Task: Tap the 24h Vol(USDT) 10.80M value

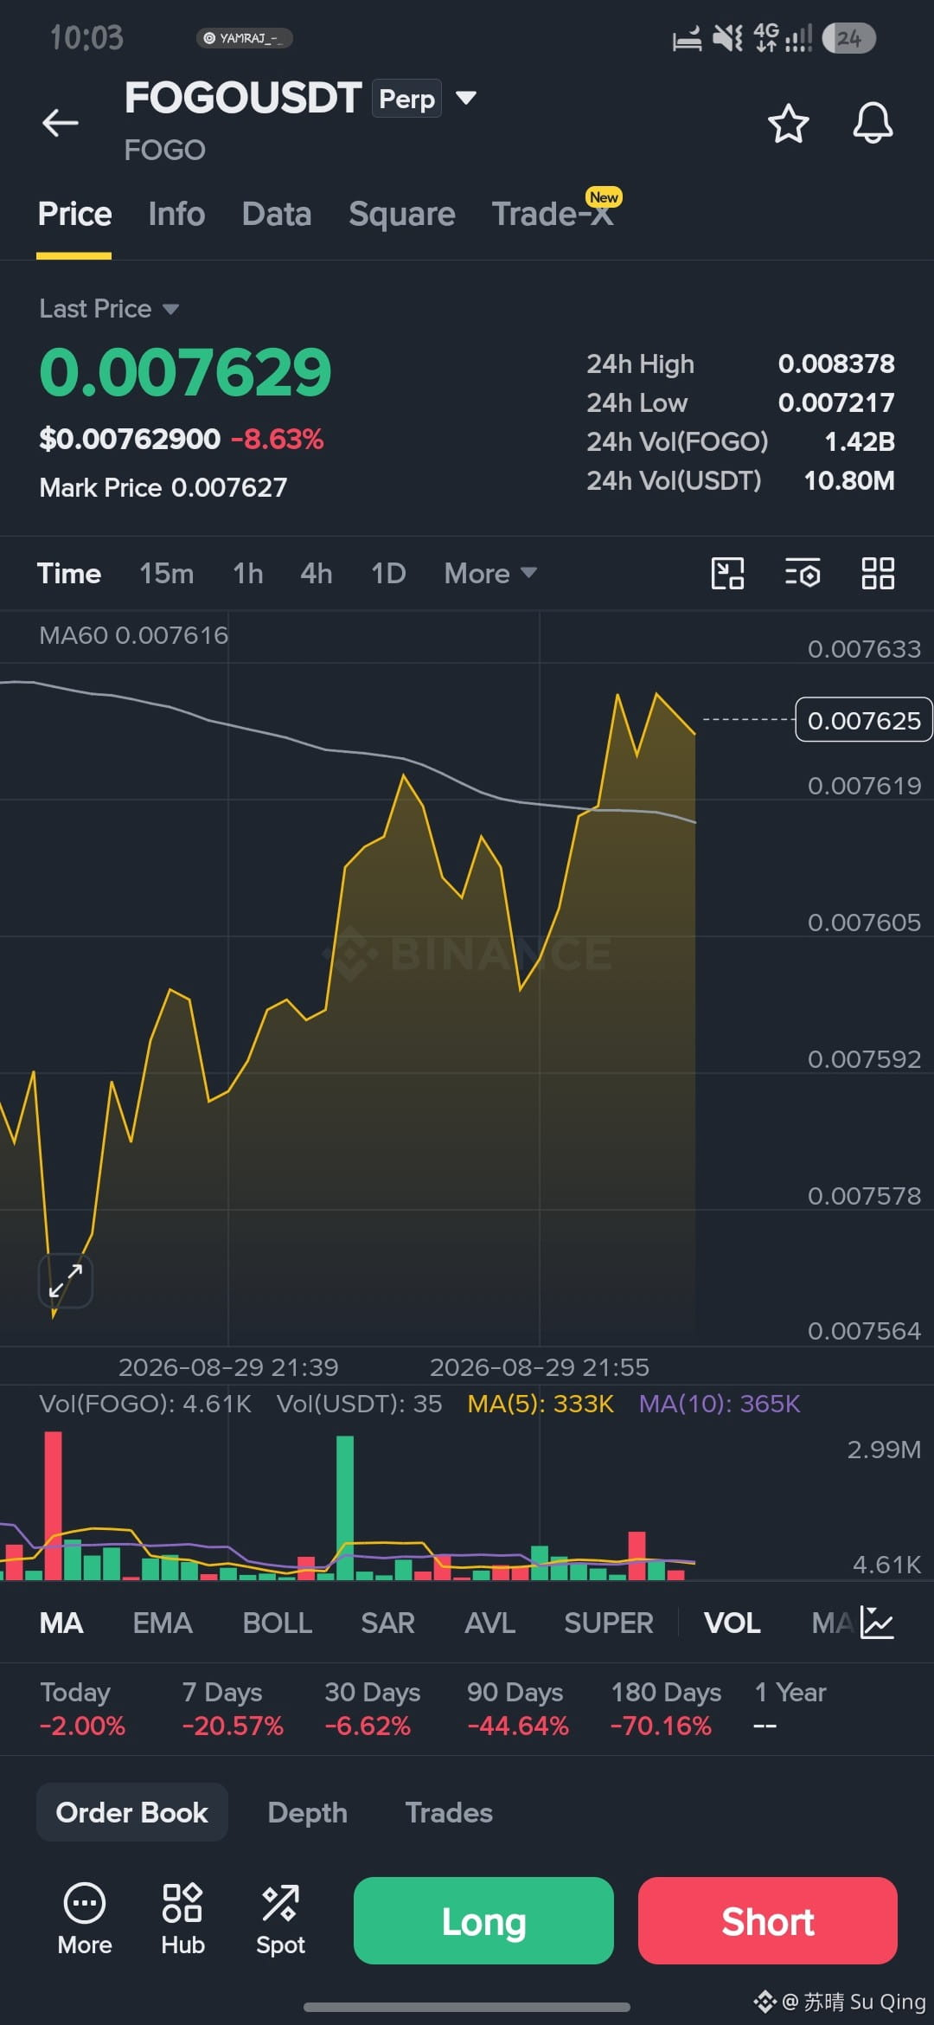Action: click(x=849, y=480)
